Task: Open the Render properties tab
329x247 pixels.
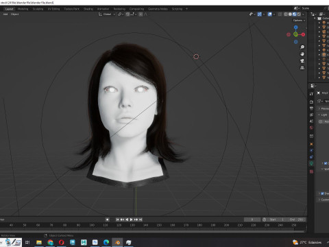Action: tap(311, 102)
